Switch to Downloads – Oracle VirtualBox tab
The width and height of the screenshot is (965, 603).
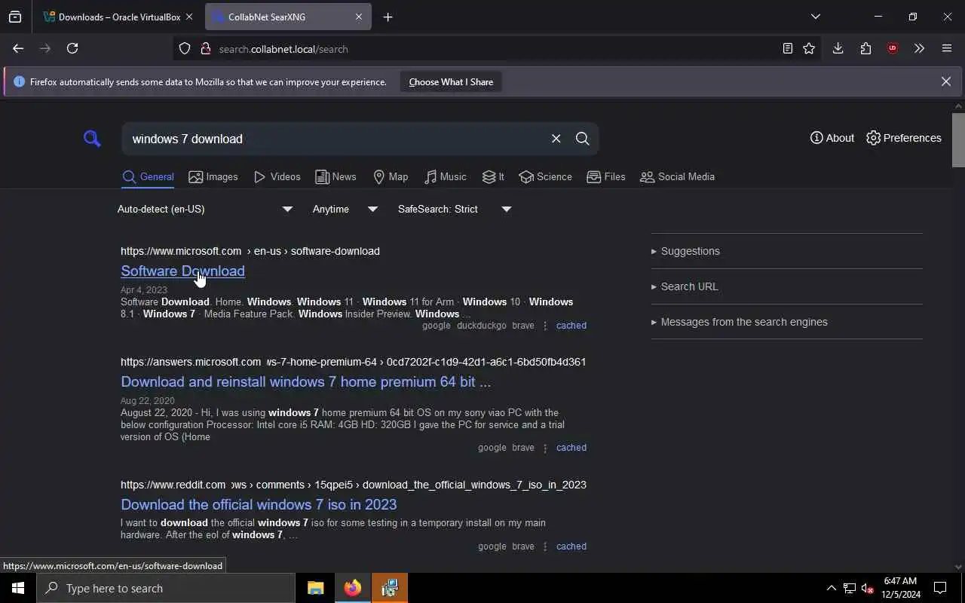point(118,17)
